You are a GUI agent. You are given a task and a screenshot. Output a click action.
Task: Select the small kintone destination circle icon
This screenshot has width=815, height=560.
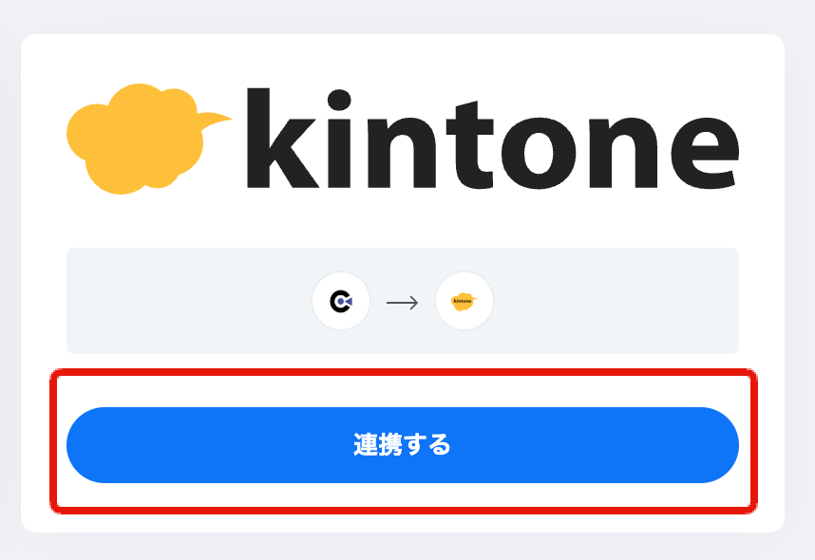click(464, 301)
